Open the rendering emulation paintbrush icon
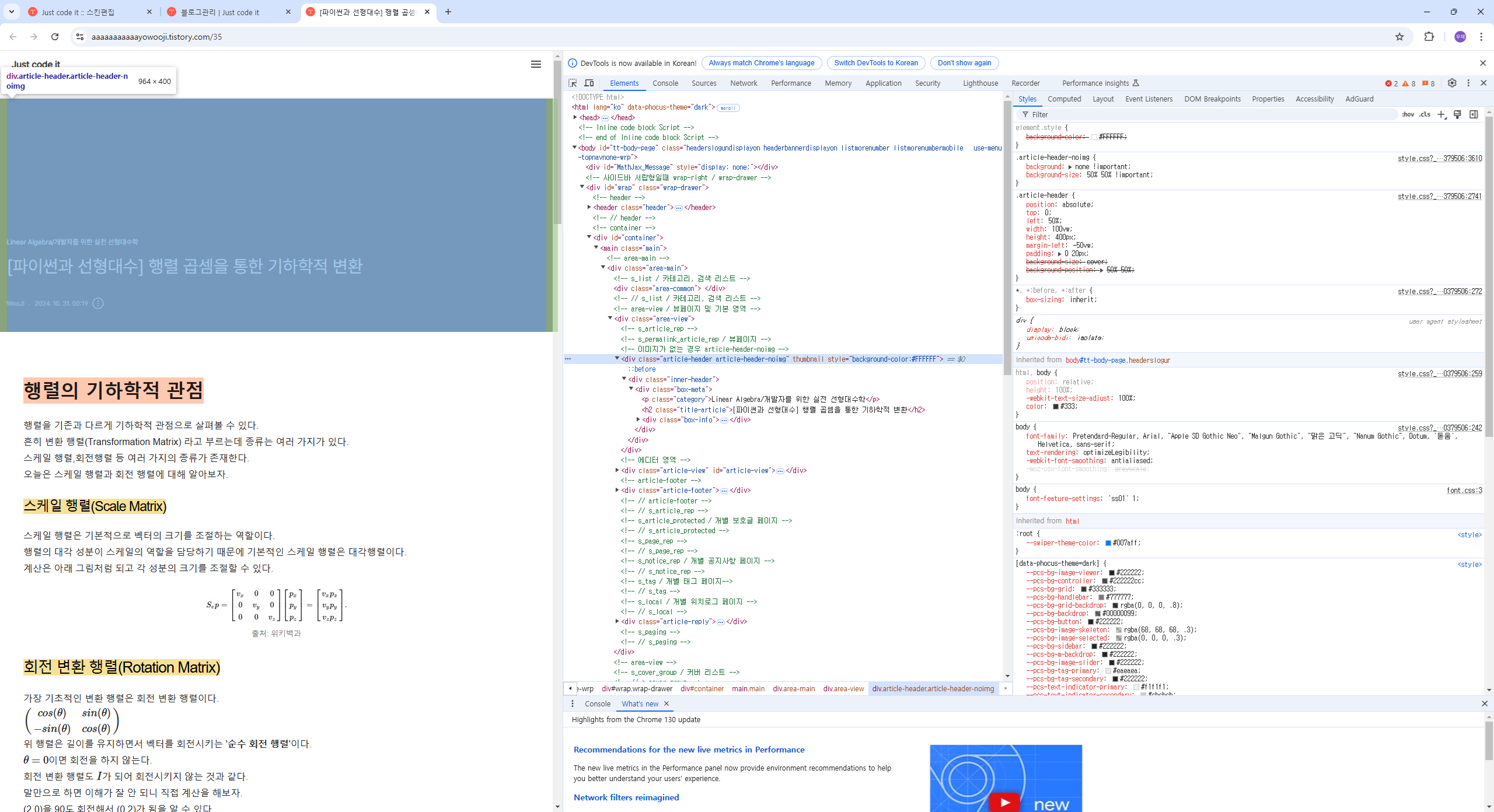The height and width of the screenshot is (812, 1494). [x=1457, y=114]
